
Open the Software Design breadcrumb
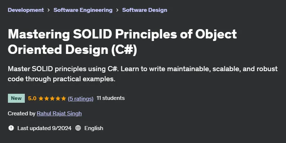(x=145, y=10)
